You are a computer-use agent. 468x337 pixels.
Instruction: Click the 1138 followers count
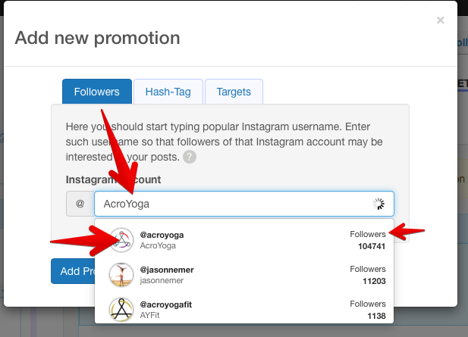point(376,316)
